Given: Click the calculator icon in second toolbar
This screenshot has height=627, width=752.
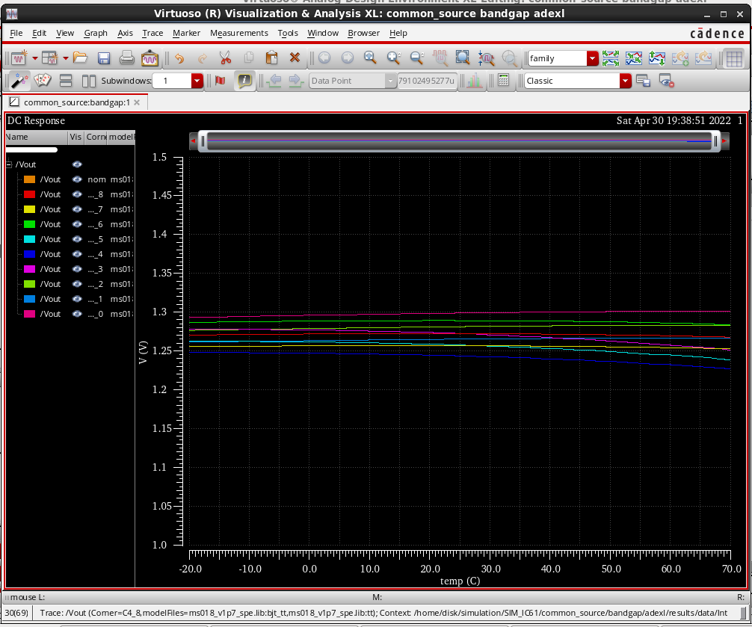Looking at the screenshot, I should tap(503, 81).
